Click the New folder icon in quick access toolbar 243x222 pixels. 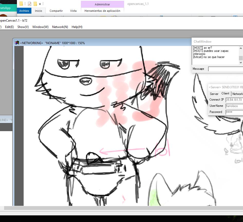[35, 4]
